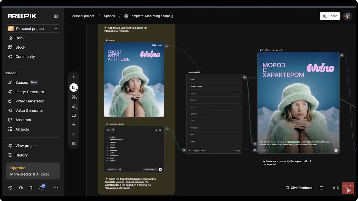Launch Video Generator tool

[x=29, y=101]
